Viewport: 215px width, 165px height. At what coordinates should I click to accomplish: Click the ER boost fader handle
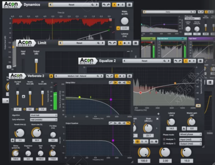click(x=42, y=93)
